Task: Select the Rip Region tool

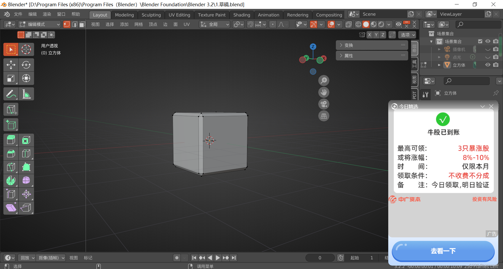Action: coord(26,208)
